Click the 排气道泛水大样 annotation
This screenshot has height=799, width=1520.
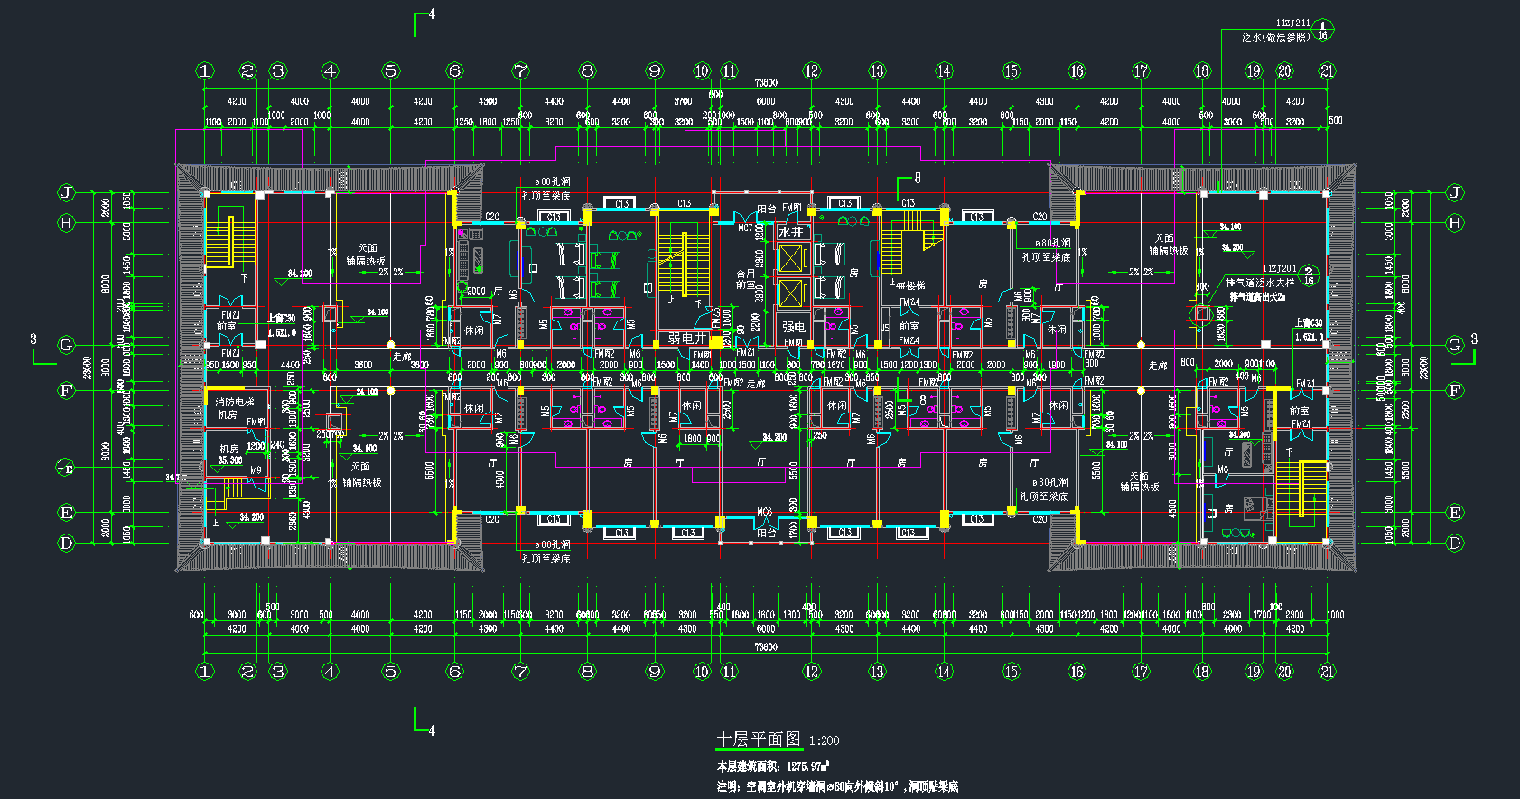[x=1259, y=283]
